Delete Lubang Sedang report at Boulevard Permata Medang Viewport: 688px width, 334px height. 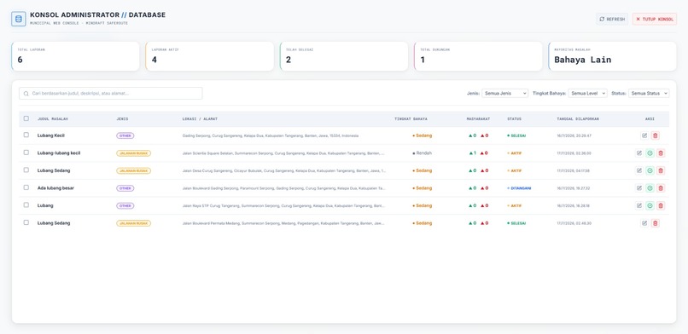(x=655, y=223)
